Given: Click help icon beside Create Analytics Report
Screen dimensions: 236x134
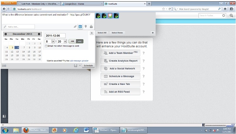Looking at the screenshot, I should click(144, 61).
